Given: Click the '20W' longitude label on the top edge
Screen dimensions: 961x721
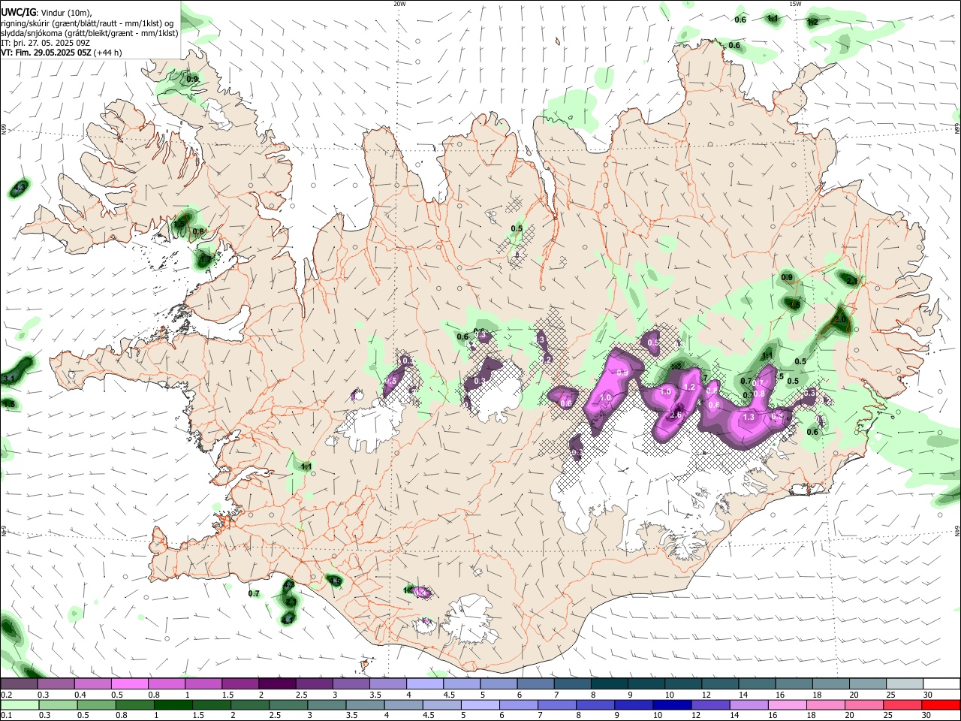Looking at the screenshot, I should pyautogui.click(x=399, y=4).
